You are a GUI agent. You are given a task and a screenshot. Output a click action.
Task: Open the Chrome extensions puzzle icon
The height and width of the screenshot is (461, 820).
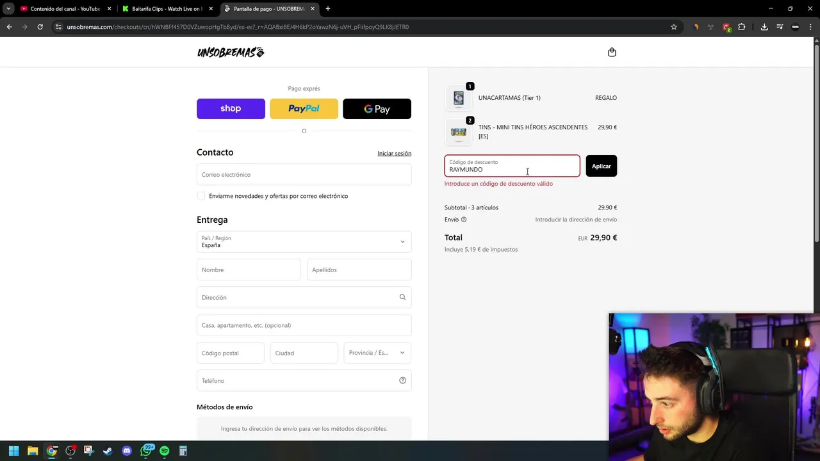742,27
